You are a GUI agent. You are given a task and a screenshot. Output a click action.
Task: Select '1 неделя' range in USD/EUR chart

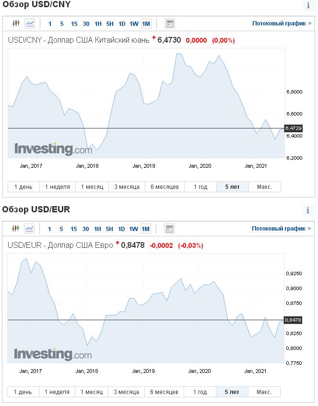tap(57, 392)
